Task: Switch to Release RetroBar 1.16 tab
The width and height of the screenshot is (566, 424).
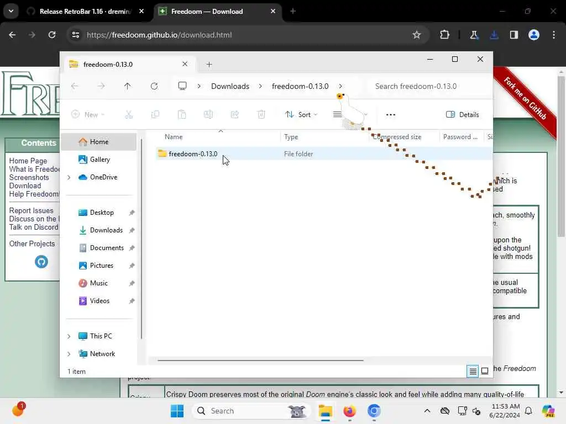Action: pos(85,12)
